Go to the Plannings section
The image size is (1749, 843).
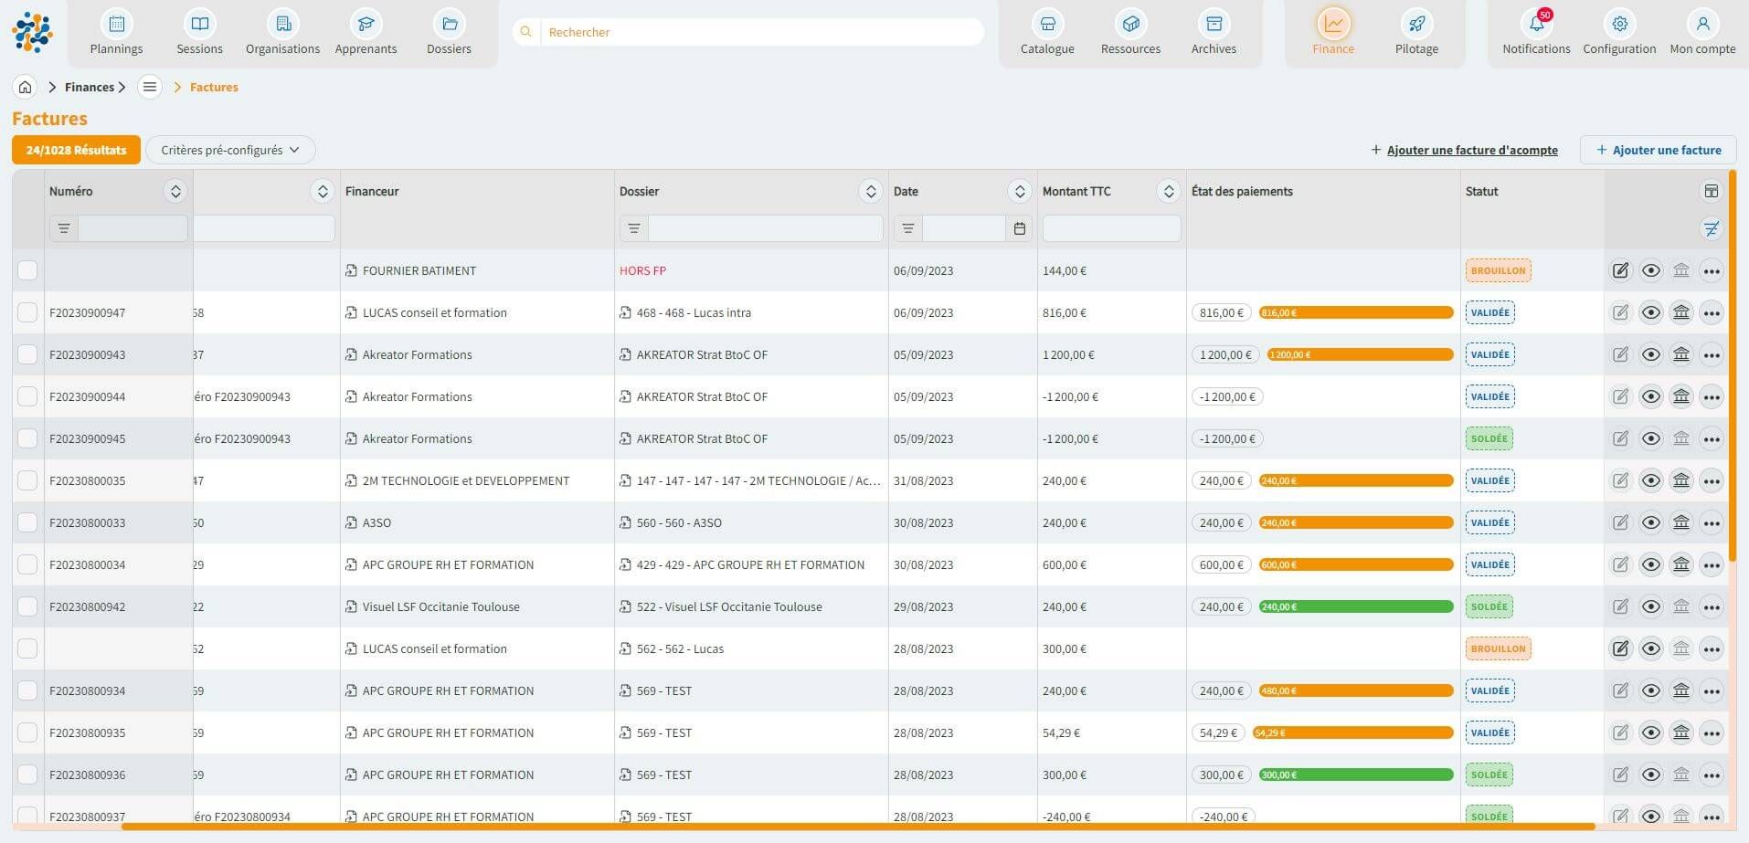(116, 34)
